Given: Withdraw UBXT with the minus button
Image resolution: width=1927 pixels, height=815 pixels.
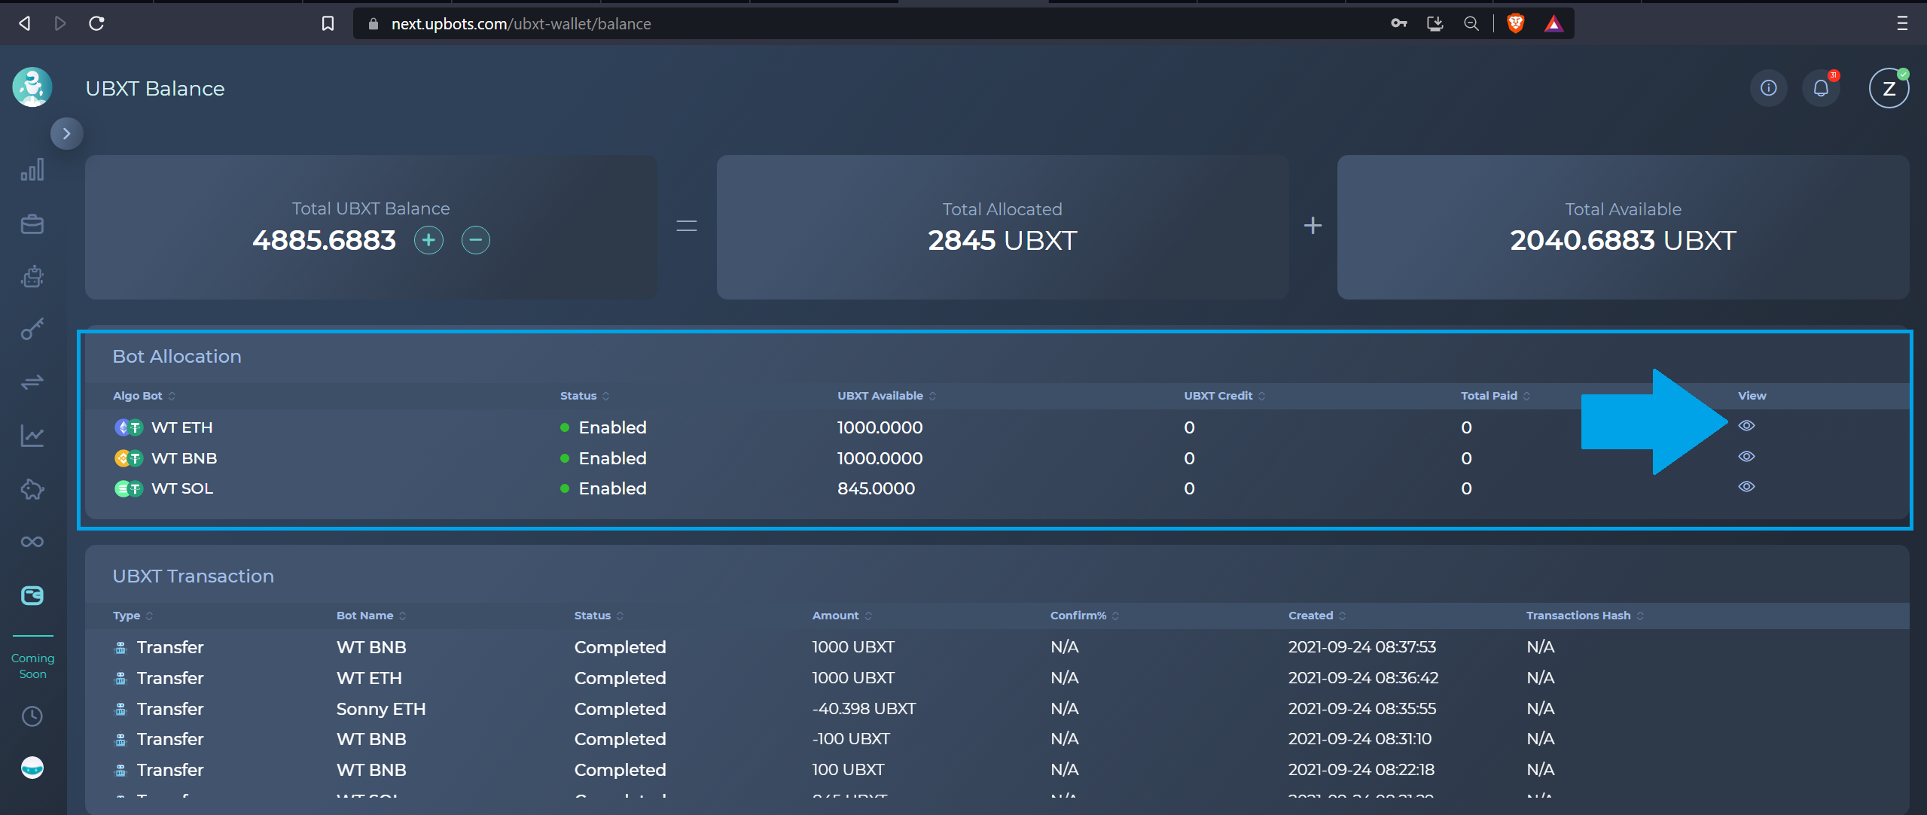Looking at the screenshot, I should (476, 240).
